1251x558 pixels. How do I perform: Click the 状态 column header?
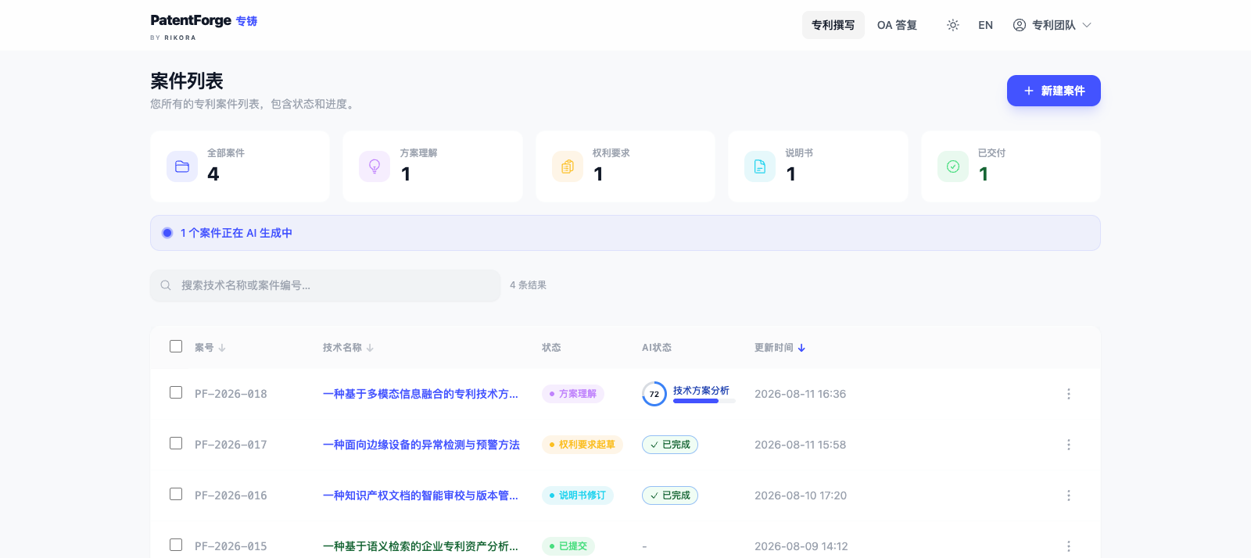[x=551, y=348]
